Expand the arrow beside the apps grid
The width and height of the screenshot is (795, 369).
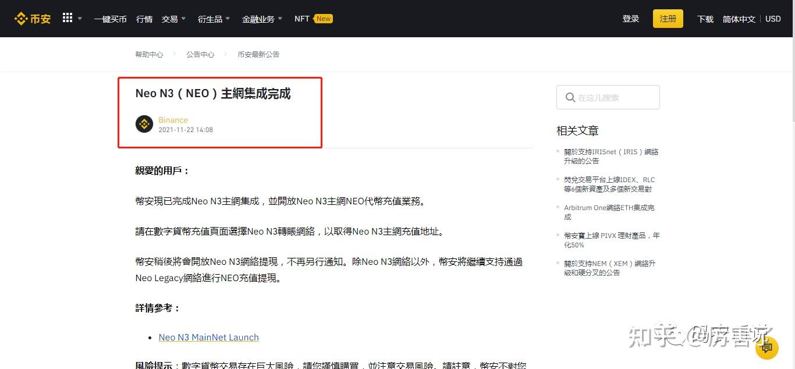point(80,19)
